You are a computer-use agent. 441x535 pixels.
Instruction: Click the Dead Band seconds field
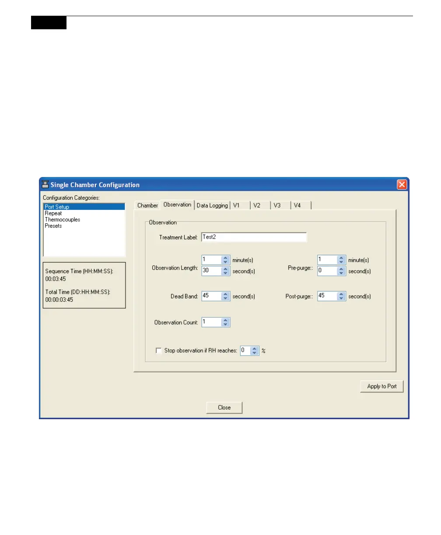211,296
